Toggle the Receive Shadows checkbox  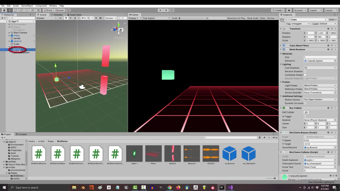[x=305, y=71]
